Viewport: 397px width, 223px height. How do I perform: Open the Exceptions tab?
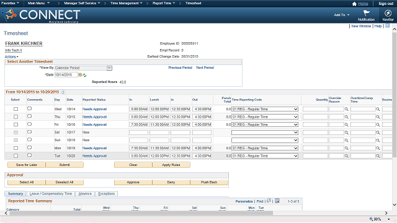point(106,194)
